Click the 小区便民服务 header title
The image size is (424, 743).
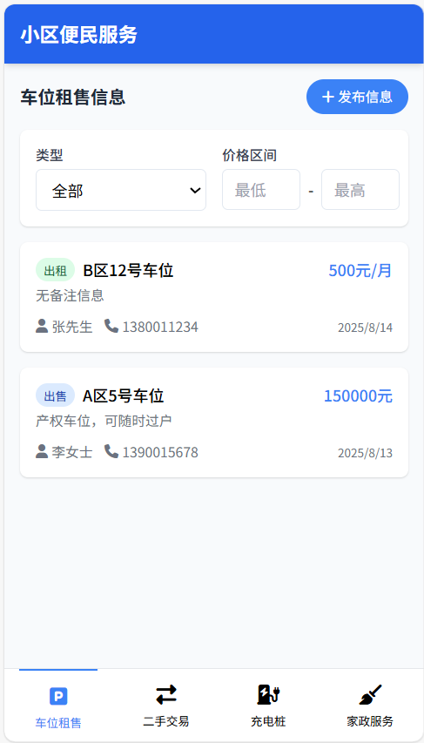78,35
